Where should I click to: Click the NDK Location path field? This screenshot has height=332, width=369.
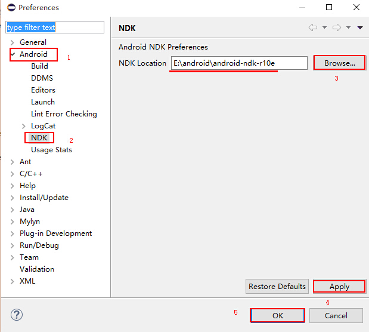239,63
